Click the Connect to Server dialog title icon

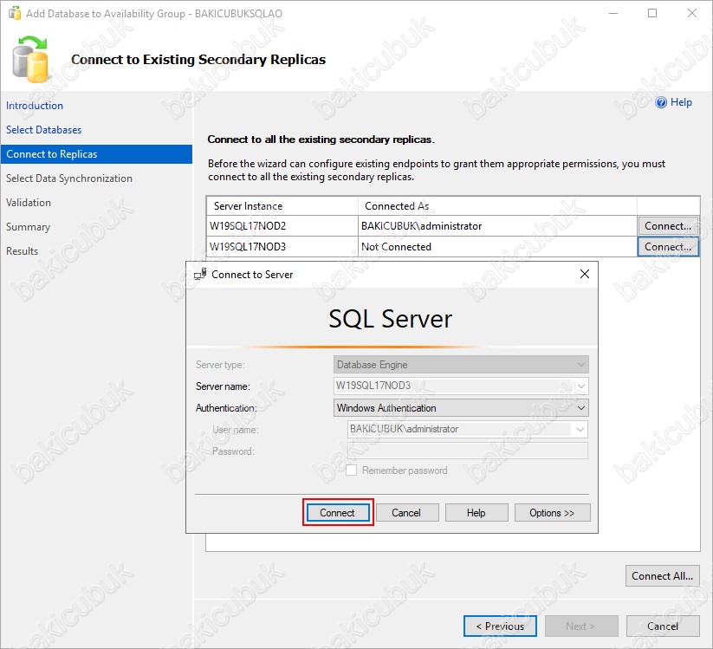coord(200,275)
